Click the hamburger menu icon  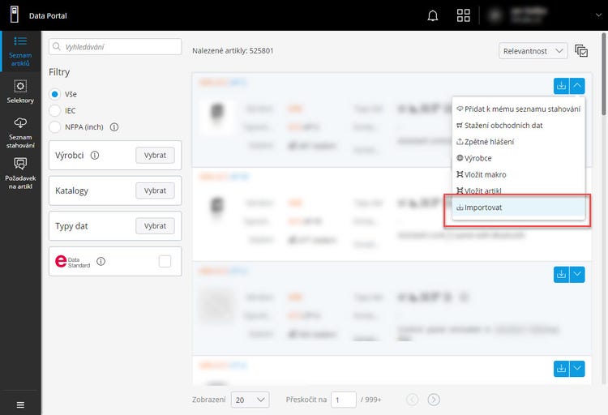20,404
